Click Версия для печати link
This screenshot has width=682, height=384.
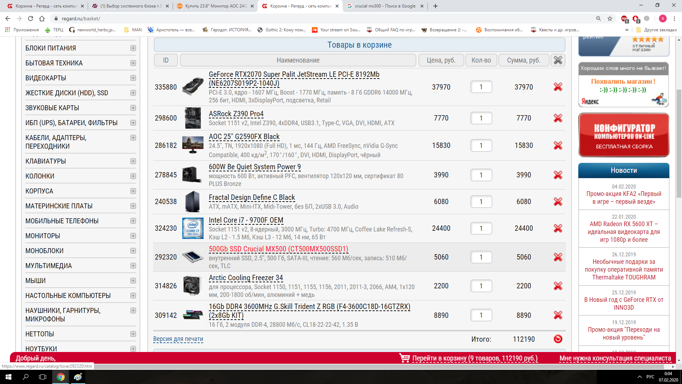point(178,339)
